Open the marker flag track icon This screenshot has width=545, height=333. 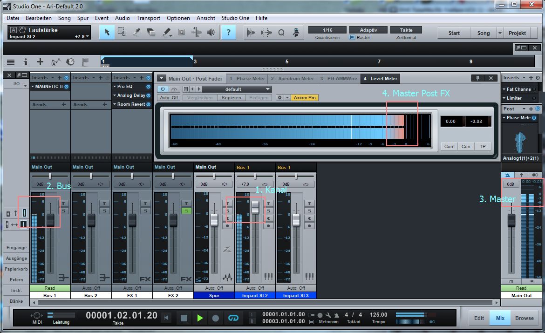coord(85,62)
